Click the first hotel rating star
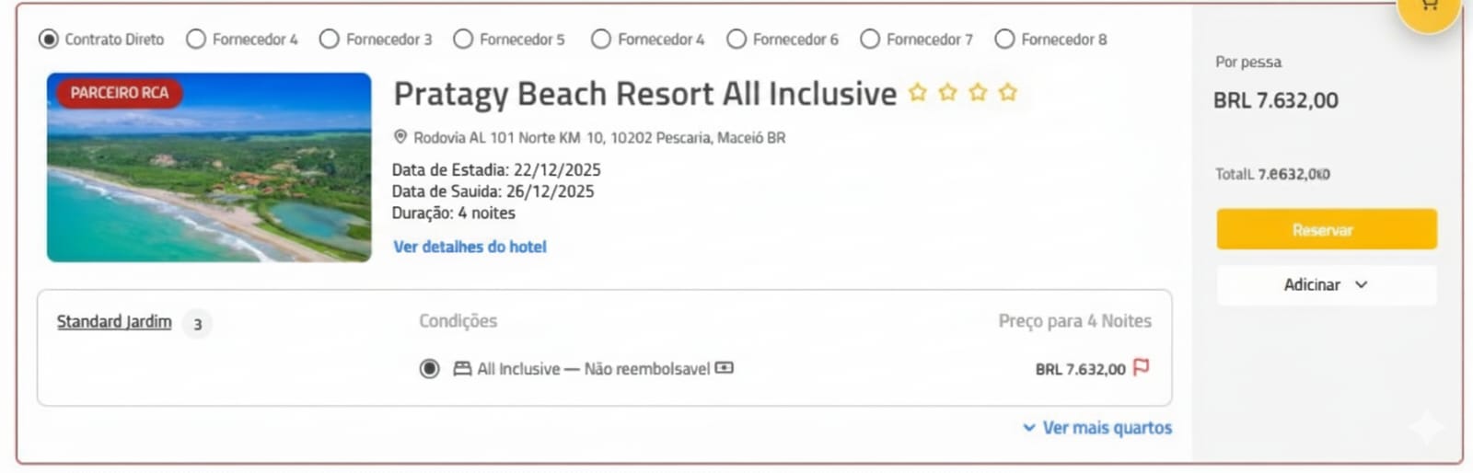The image size is (1473, 473). (918, 93)
